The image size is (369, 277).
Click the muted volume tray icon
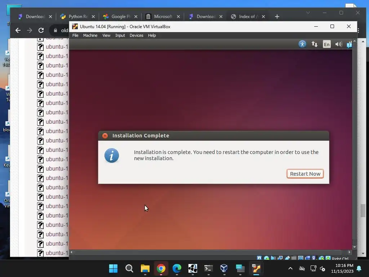323,268
